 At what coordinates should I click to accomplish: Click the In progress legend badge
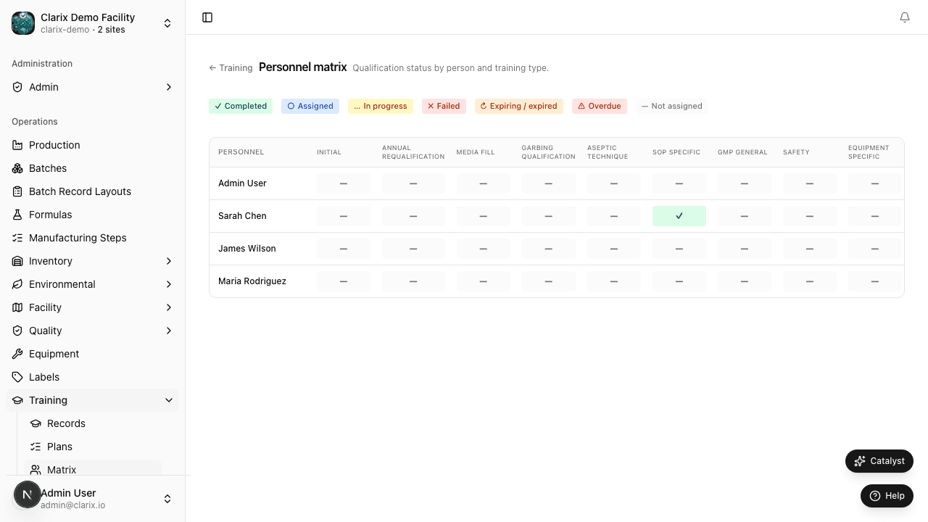tap(381, 106)
